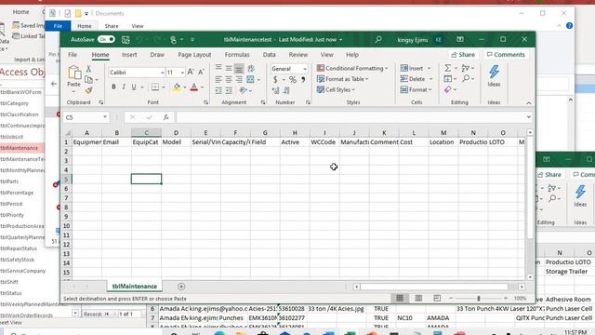The width and height of the screenshot is (595, 335).
Task: Click the Percent Style icon
Action: point(293,79)
